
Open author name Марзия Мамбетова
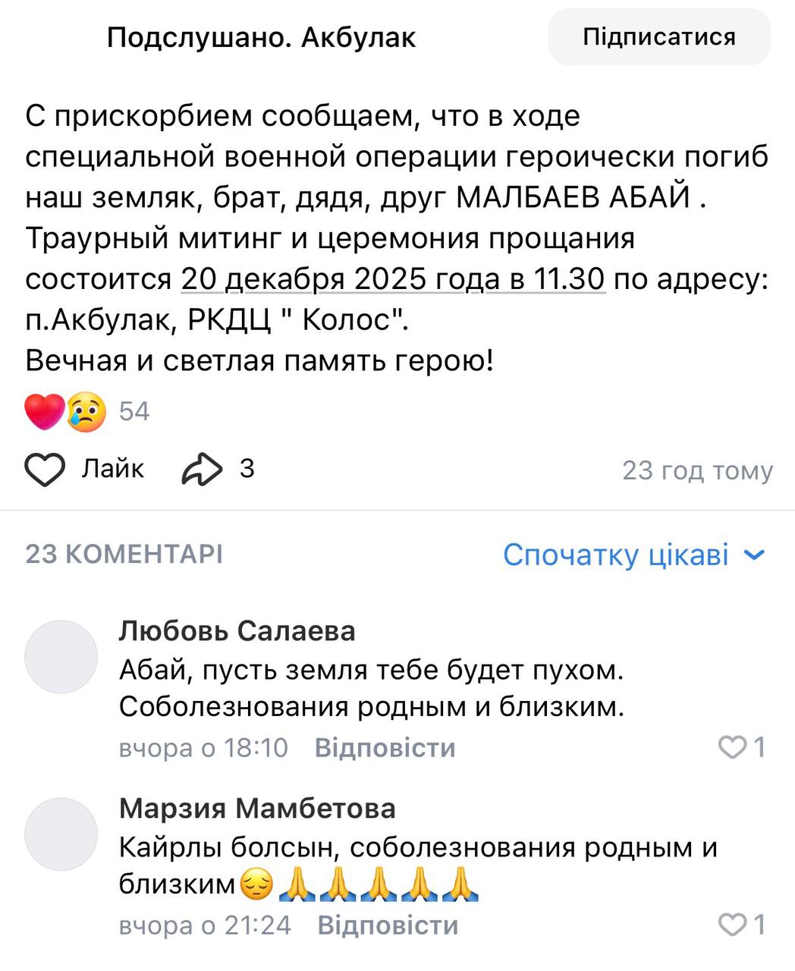point(257,809)
